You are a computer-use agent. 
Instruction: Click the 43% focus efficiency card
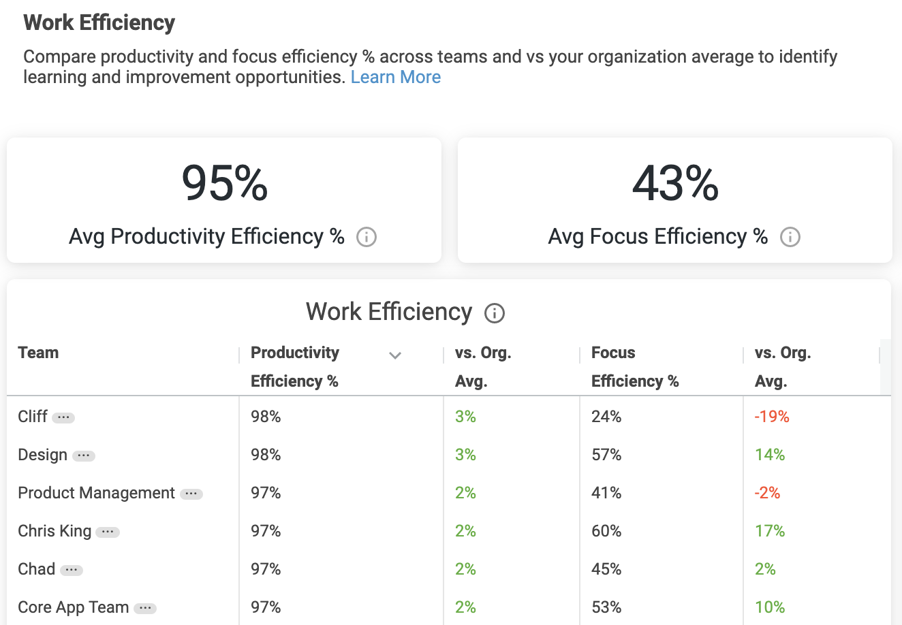[x=674, y=200]
